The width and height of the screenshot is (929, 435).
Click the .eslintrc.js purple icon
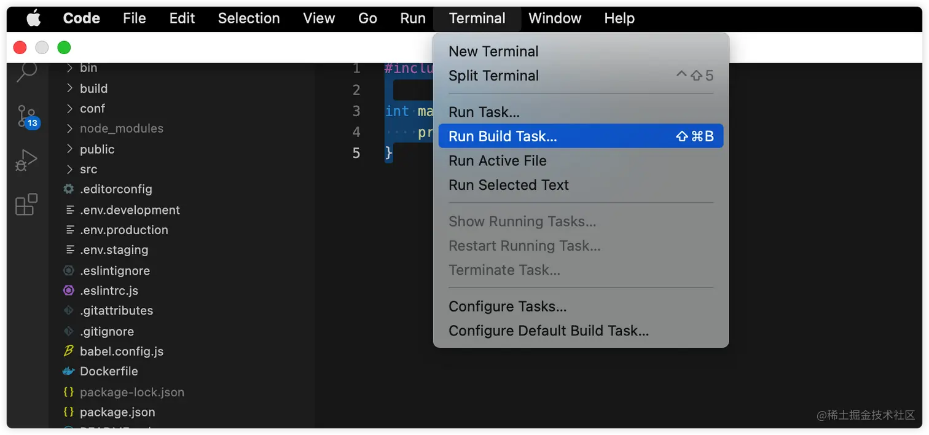point(69,290)
